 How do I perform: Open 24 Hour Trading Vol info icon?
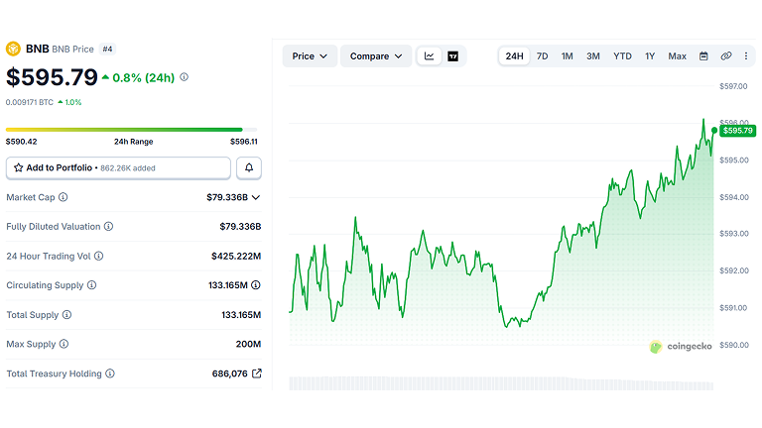[x=98, y=256]
